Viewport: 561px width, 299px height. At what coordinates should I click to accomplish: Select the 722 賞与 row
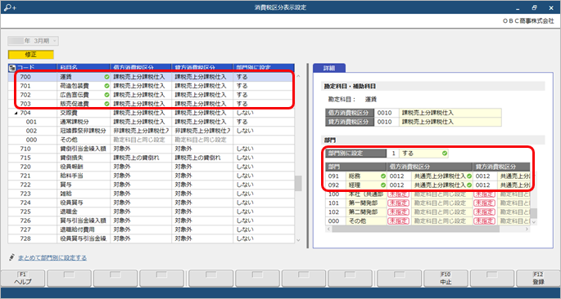click(x=152, y=185)
